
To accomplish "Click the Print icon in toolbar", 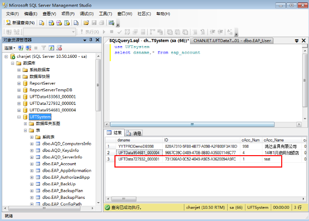I will (102, 23).
